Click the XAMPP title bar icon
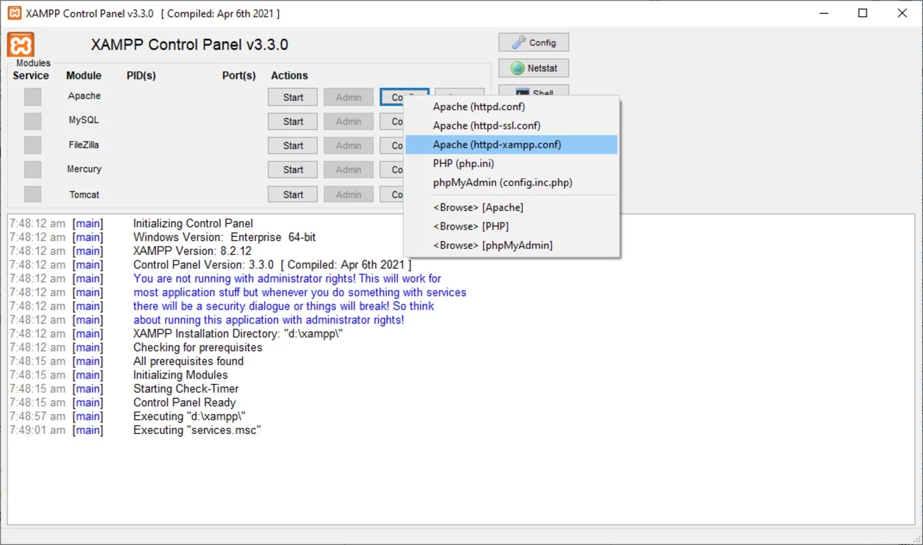 (x=14, y=13)
